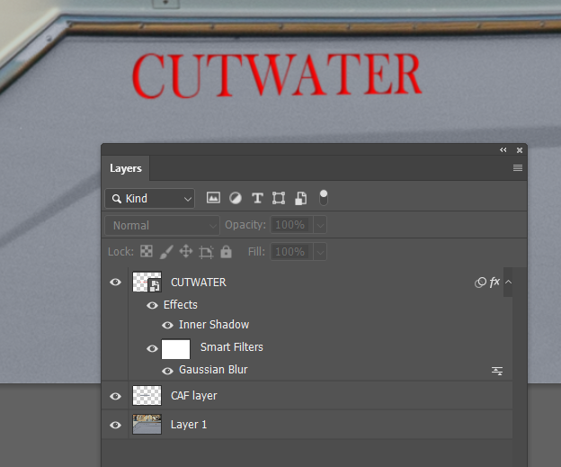
Task: Lock layer position
Action: click(x=186, y=252)
